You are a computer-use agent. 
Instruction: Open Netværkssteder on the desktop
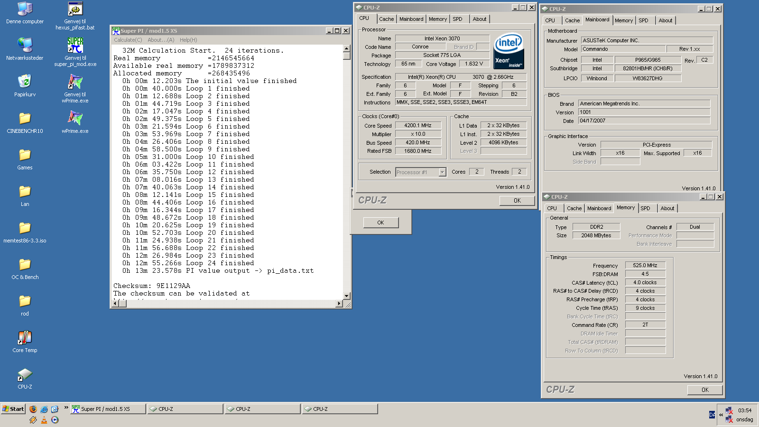(x=25, y=49)
